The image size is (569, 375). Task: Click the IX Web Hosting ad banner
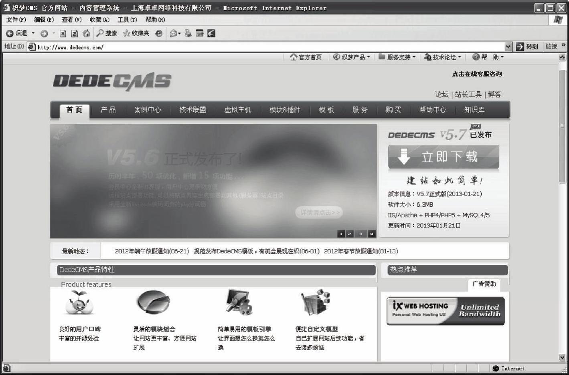click(x=445, y=311)
